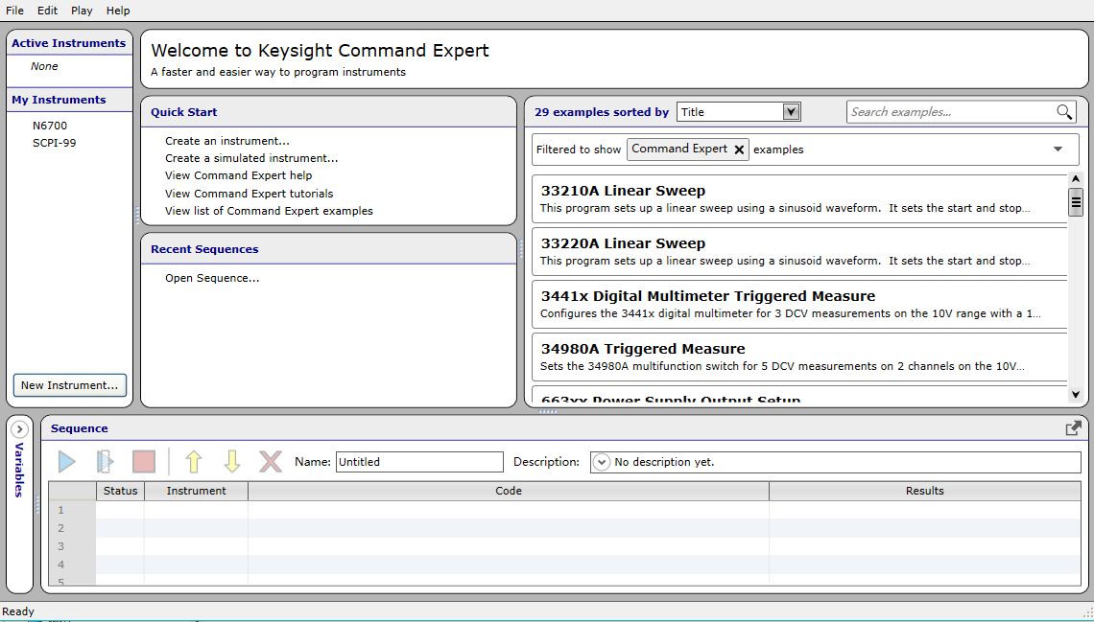Open 3441x Digital Multimeter Triggered Measure example
Image resolution: width=1094 pixels, height=622 pixels.
coord(799,305)
